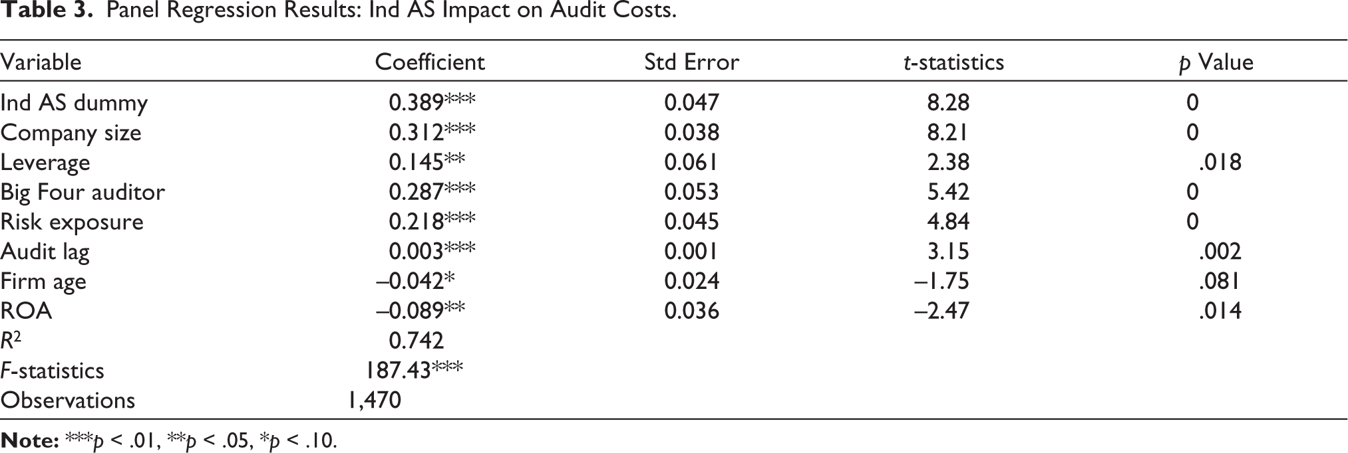Select the Leverage p value .018

tap(1220, 162)
